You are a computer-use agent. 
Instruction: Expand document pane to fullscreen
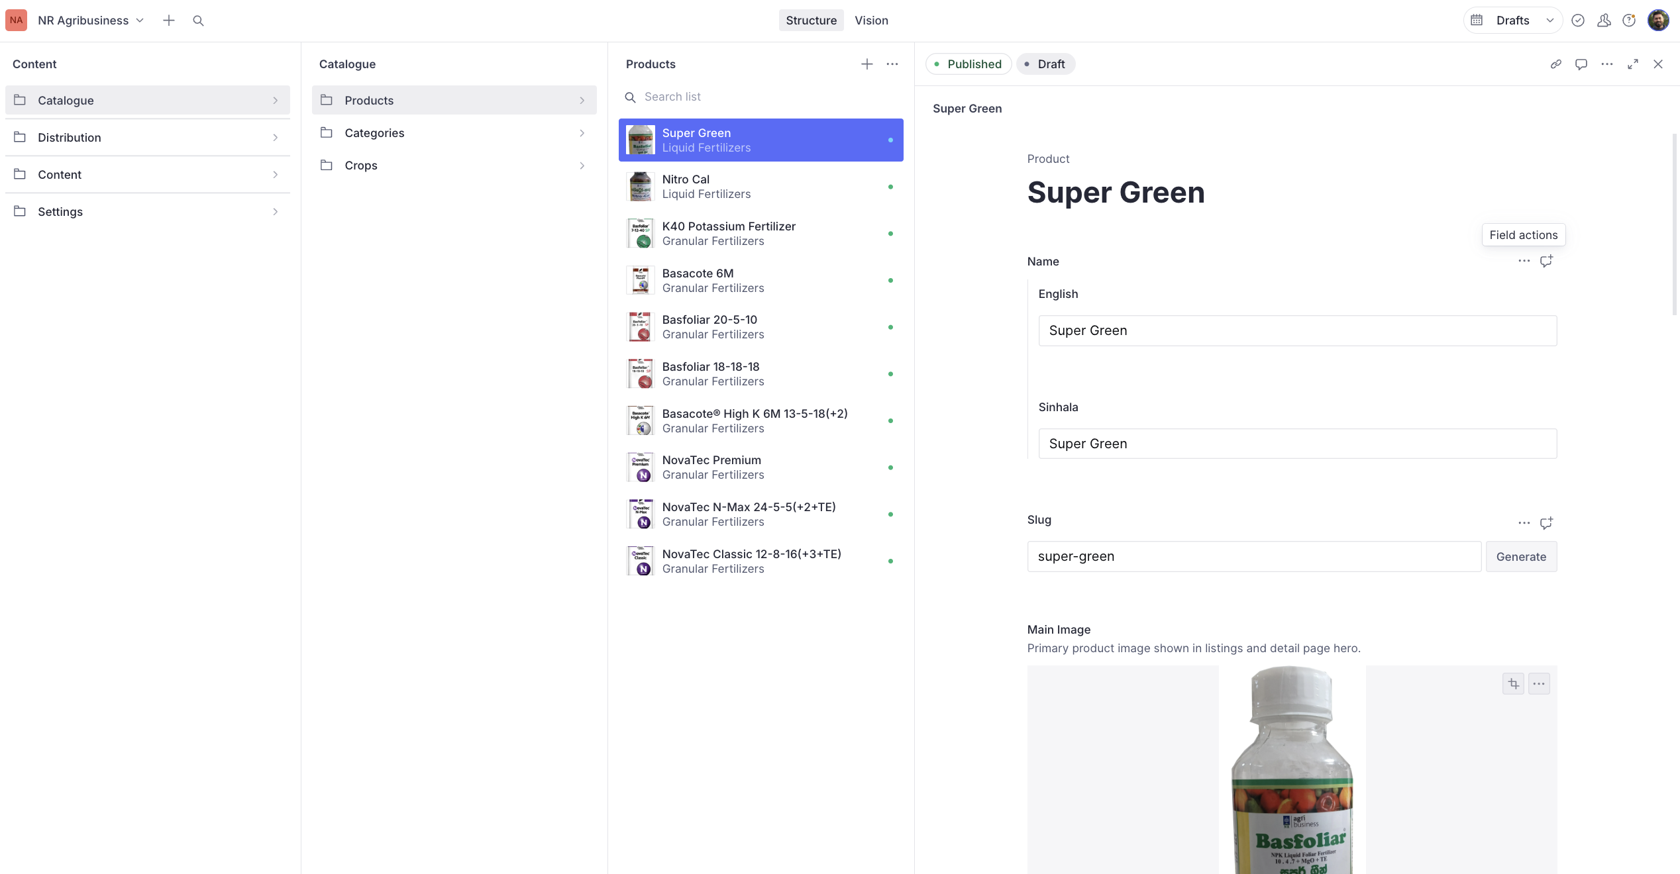[x=1633, y=64]
